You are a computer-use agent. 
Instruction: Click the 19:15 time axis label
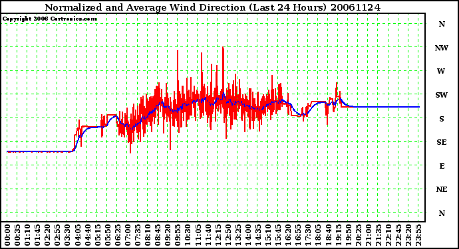click(339, 235)
